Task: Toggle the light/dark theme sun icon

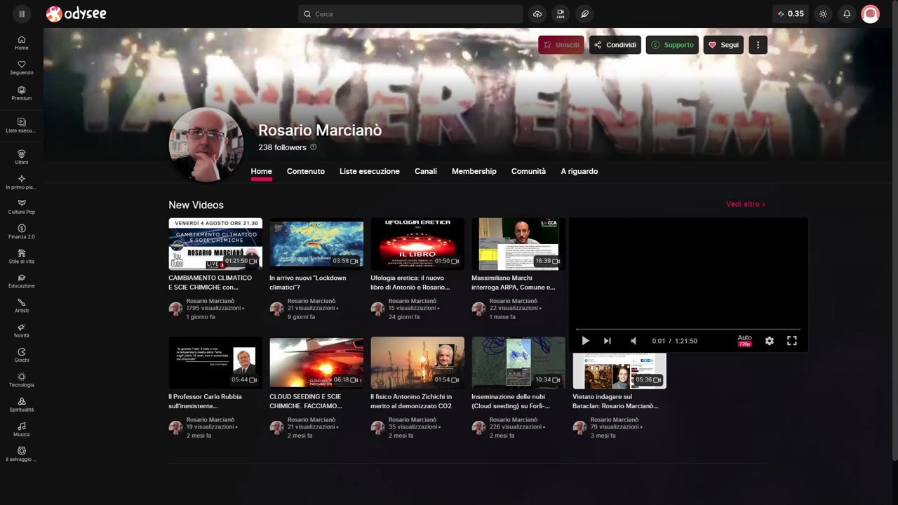Action: coord(823,14)
